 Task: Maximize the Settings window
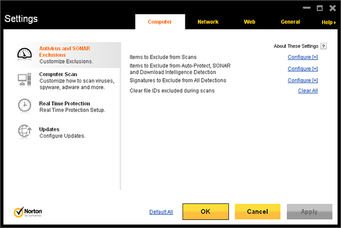[x=319, y=8]
